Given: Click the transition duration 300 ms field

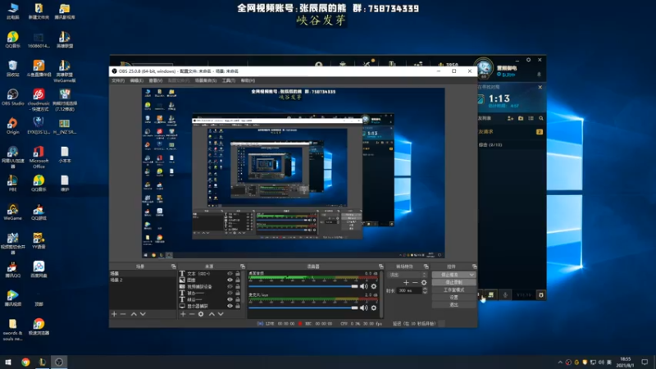Looking at the screenshot, I should [x=408, y=290].
